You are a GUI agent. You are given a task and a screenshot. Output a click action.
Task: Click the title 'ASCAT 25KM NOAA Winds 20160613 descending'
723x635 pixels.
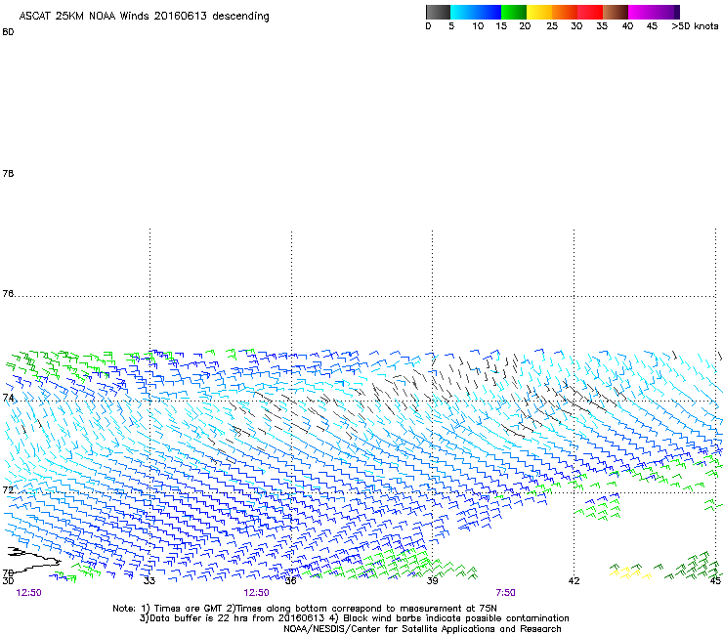click(x=144, y=17)
